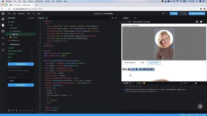The height and width of the screenshot is (116, 207).
Task: Open vue-devtools GitHub link in console
Action: (141, 92)
